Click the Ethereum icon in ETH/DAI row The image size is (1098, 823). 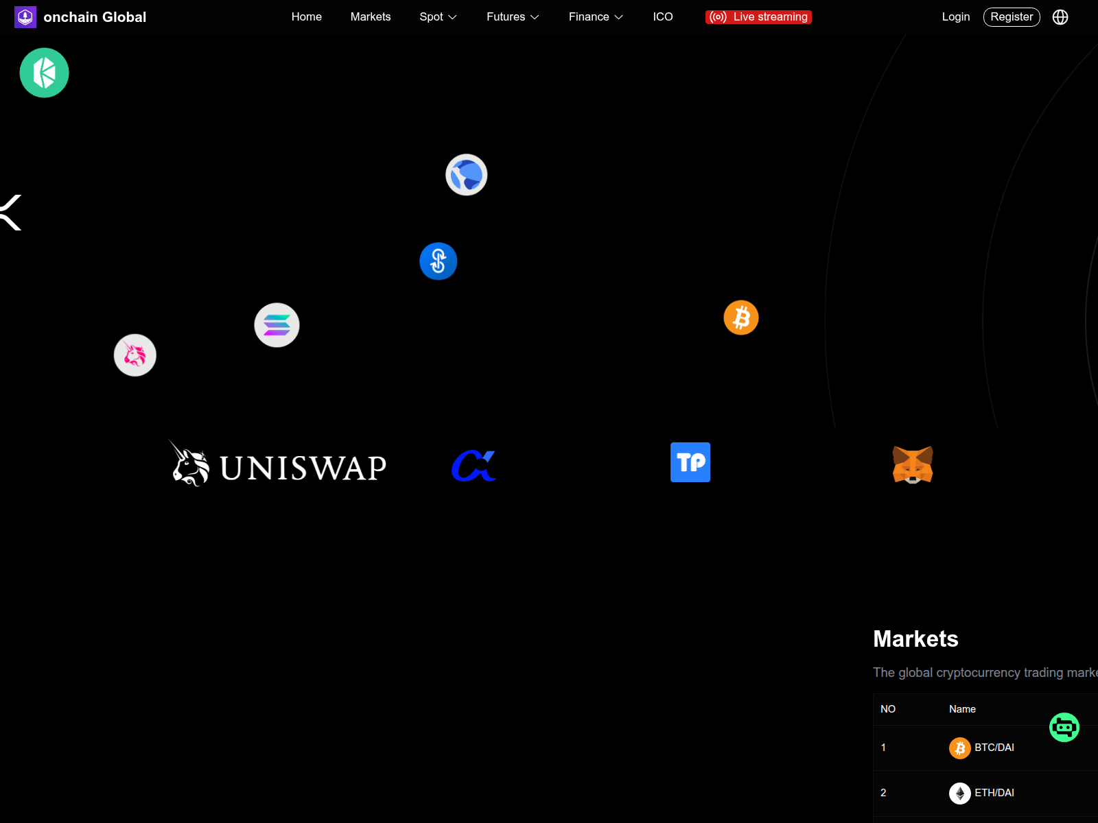[960, 793]
